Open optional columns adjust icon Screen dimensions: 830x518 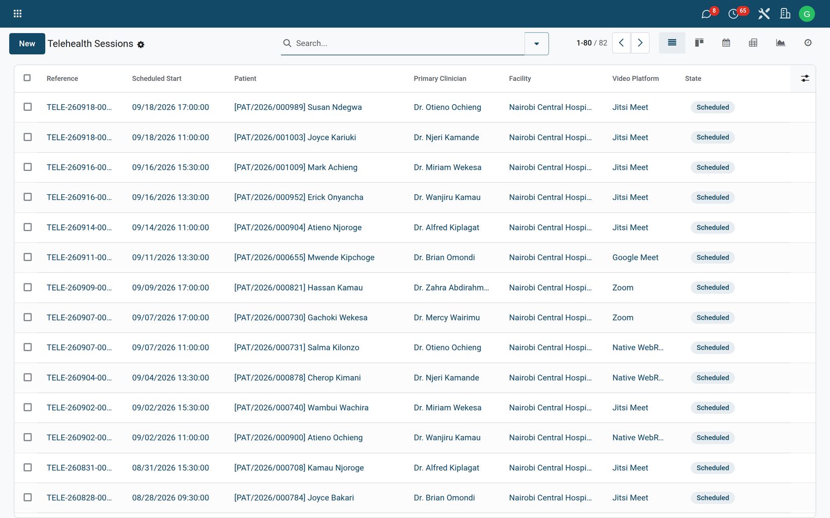(x=805, y=78)
